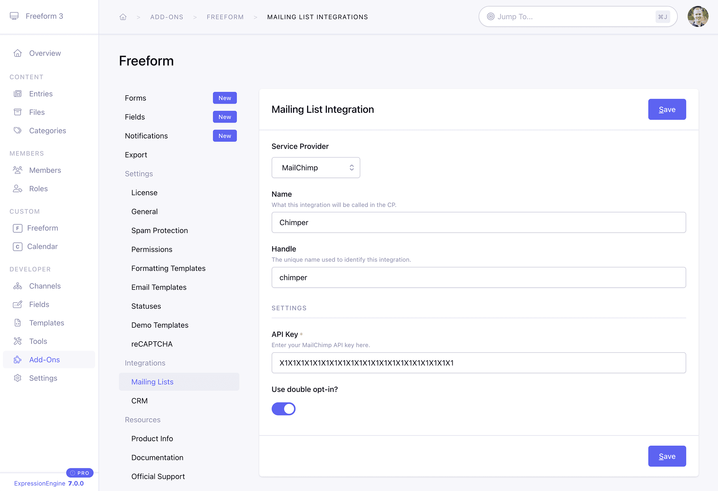Screen dimensions: 718x491
Task: Click the API Key input field
Action: click(x=478, y=363)
